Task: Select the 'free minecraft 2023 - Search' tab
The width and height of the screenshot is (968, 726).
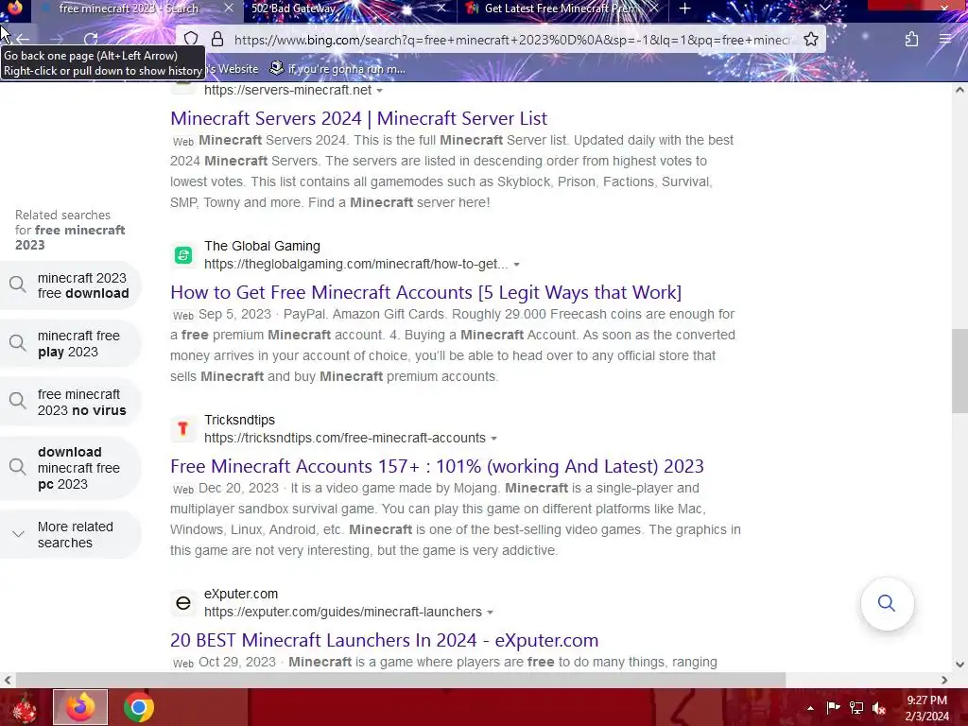Action: [136, 9]
